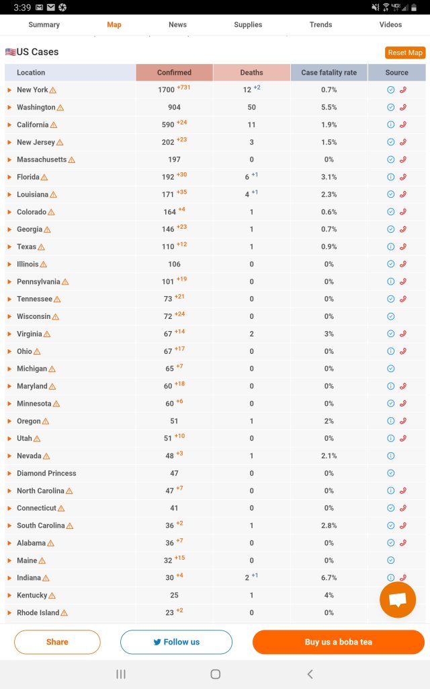This screenshot has height=689, width=430.
Task: Click the Follow us Twitter button
Action: point(176,642)
